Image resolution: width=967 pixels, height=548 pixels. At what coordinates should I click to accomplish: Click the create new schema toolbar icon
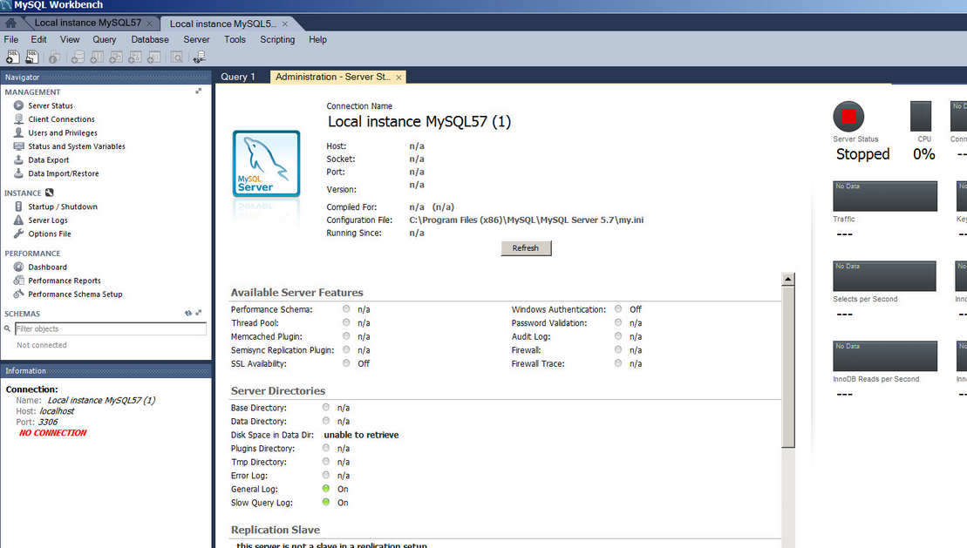78,58
